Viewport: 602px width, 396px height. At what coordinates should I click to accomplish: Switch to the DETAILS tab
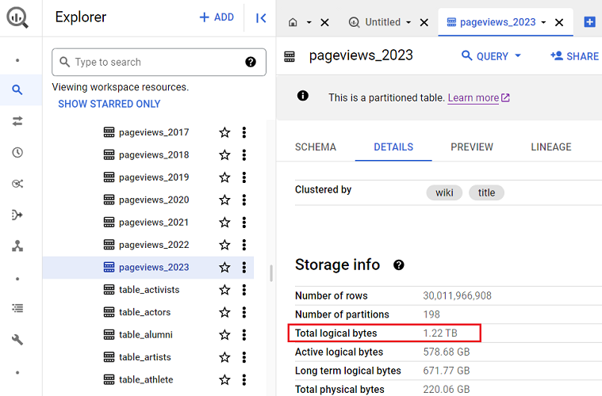point(393,147)
